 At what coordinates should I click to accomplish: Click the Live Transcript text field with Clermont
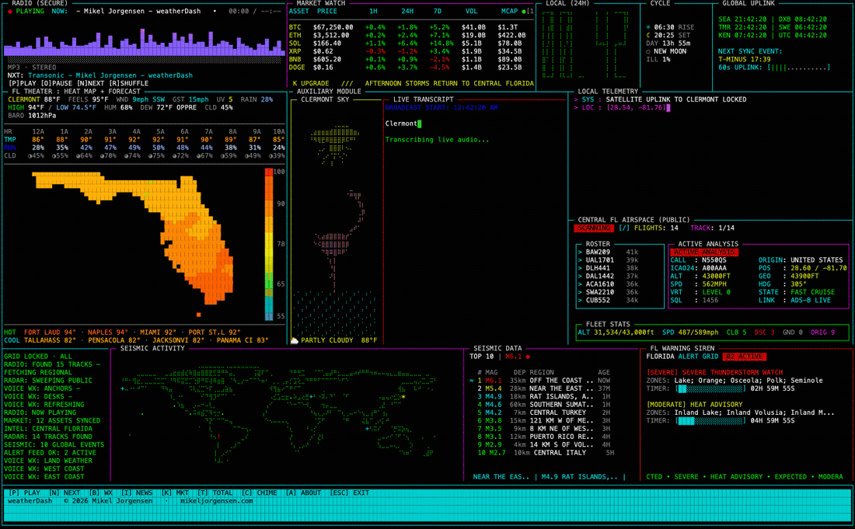[x=403, y=124]
